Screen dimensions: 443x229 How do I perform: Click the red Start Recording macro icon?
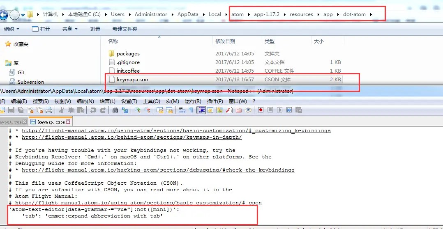(261, 110)
